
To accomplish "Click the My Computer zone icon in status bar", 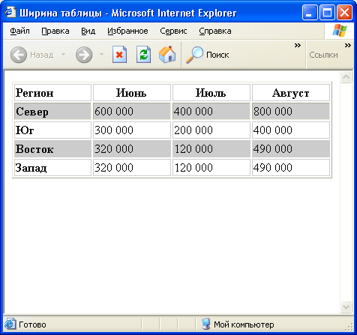I will (206, 324).
